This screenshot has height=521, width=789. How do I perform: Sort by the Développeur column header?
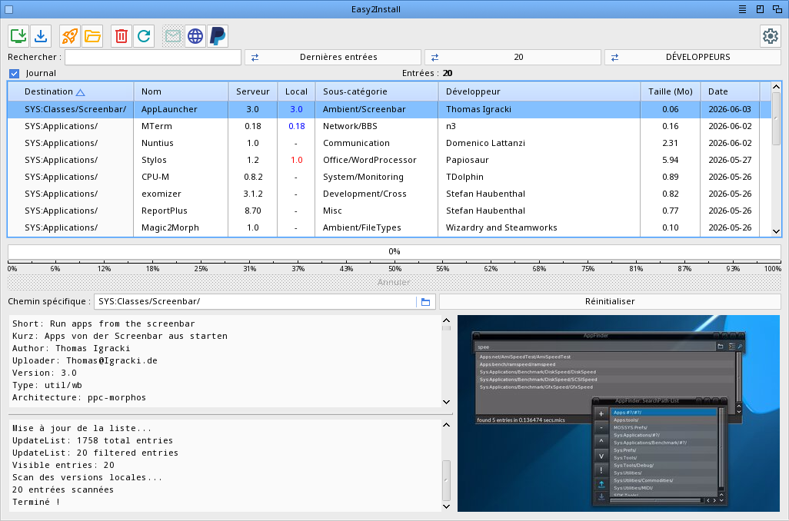tap(539, 91)
